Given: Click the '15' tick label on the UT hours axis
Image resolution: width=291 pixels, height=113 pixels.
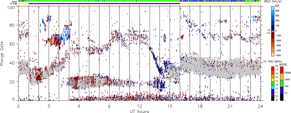Looking at the screenshot, I should (x=170, y=106).
